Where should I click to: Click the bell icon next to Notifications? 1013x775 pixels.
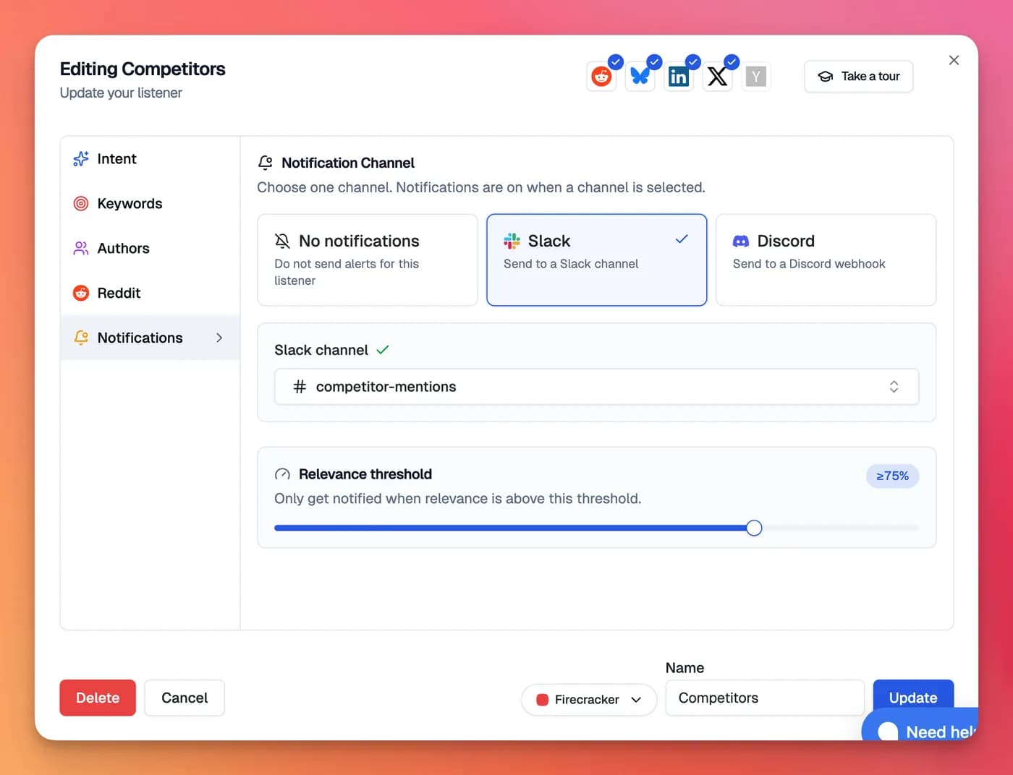pyautogui.click(x=81, y=338)
